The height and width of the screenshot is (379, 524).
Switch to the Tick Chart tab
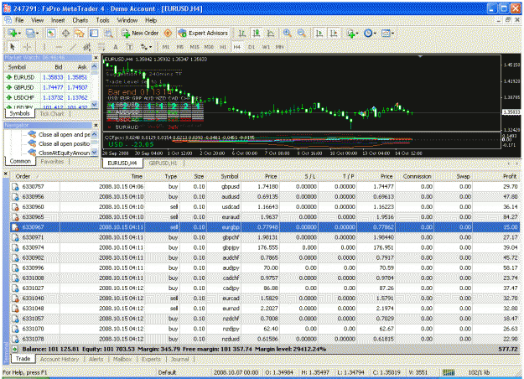[x=52, y=114]
